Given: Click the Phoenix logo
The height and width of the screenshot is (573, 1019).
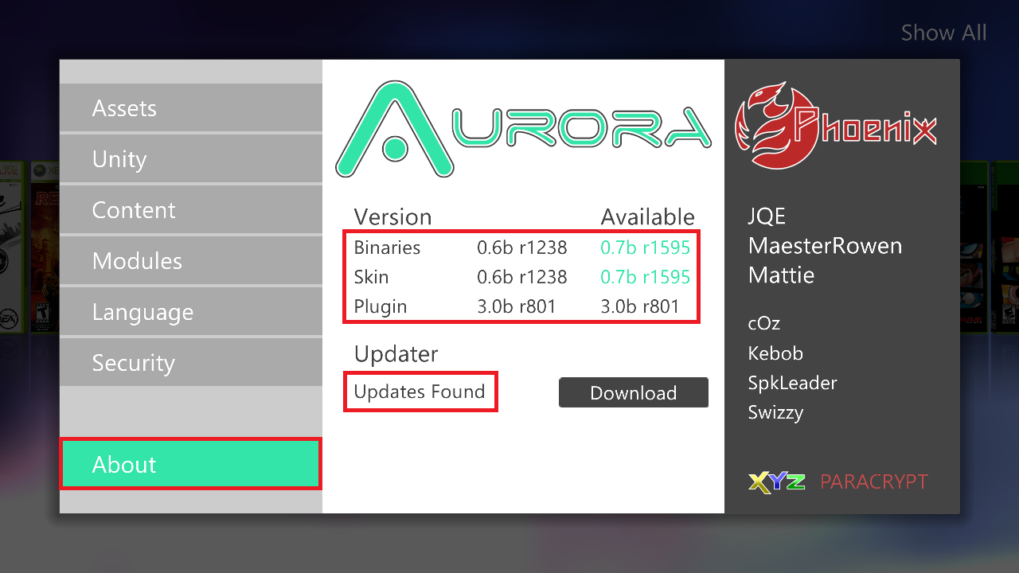Looking at the screenshot, I should pos(834,126).
